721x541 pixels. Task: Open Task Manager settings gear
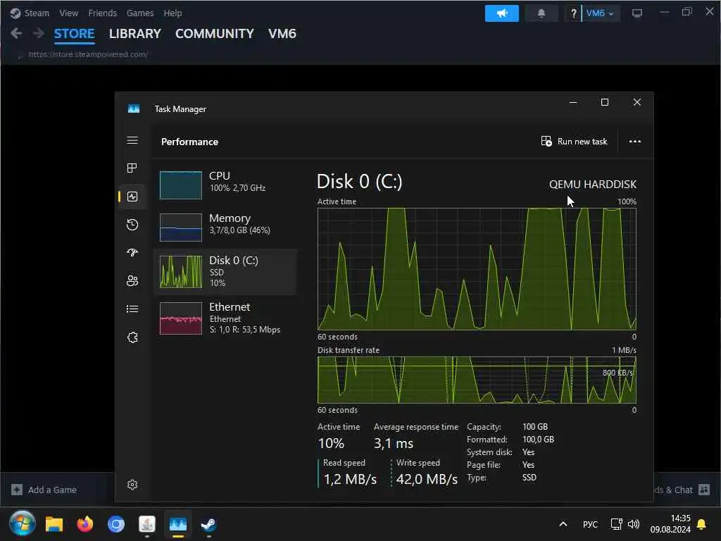(x=132, y=485)
